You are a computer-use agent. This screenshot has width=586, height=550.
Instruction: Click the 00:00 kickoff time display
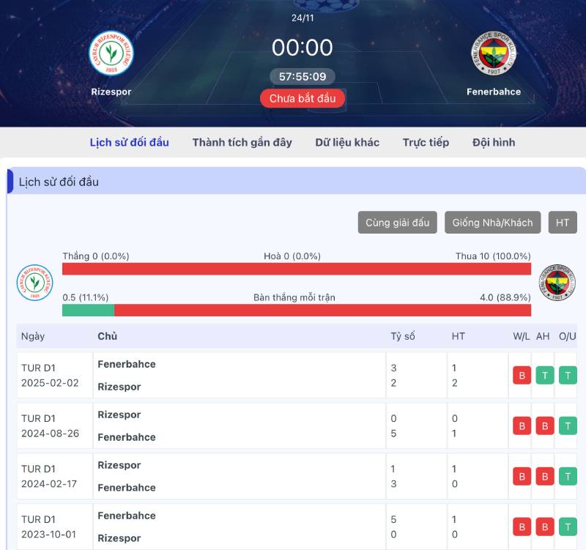coord(303,48)
